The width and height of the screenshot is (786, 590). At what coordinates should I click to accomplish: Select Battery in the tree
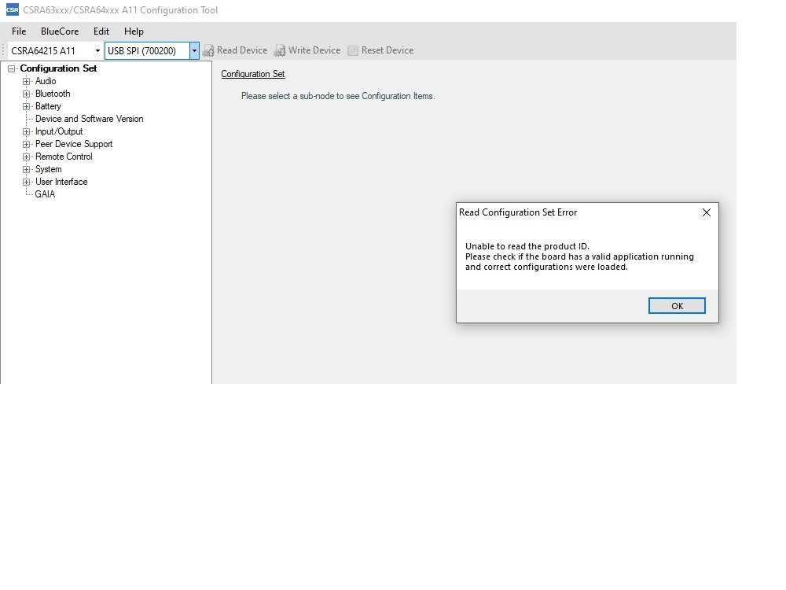48,106
